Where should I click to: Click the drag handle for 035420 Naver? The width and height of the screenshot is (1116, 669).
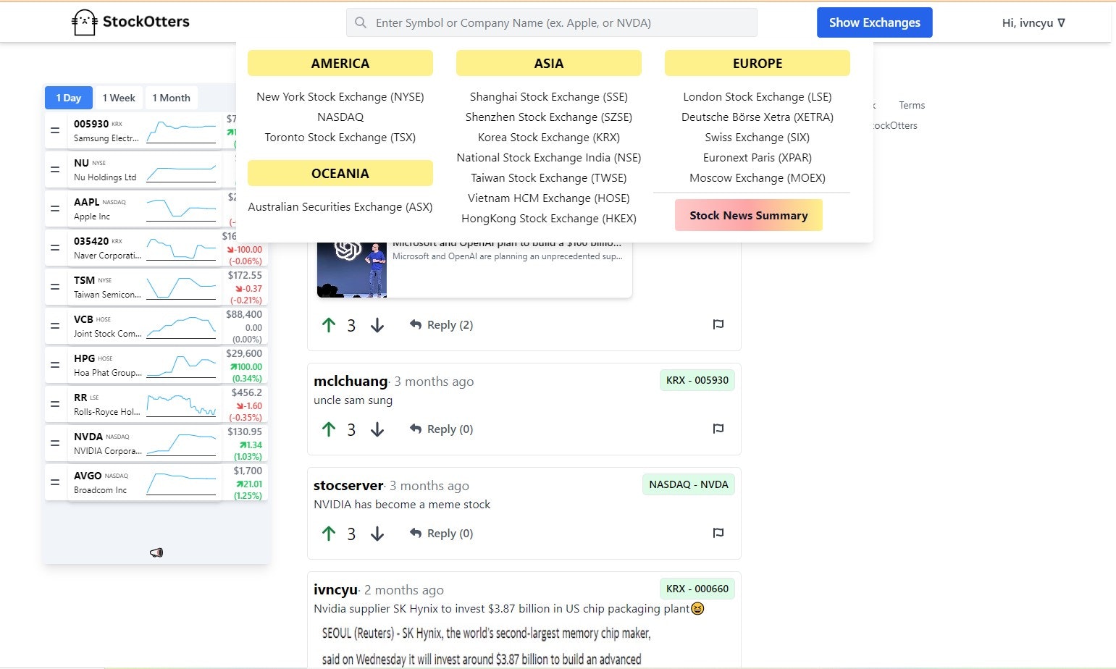coord(55,248)
